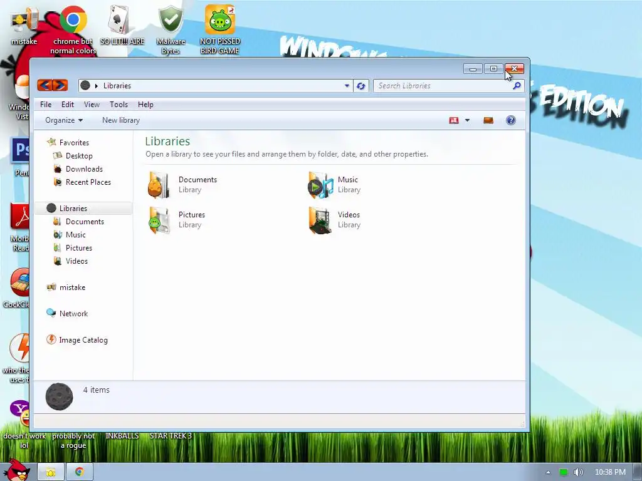Open Explorer help question mark icon
This screenshot has height=481, width=642.
(x=510, y=120)
